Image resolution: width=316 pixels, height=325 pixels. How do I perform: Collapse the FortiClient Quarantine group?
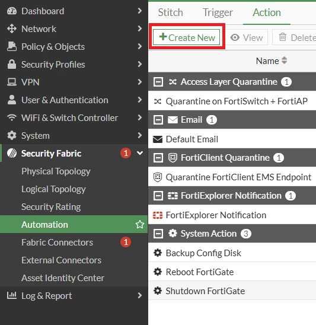tap(158, 158)
